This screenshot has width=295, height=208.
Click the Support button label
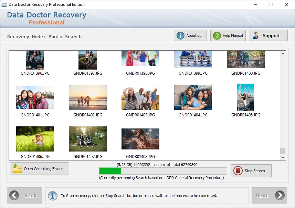coord(271,35)
